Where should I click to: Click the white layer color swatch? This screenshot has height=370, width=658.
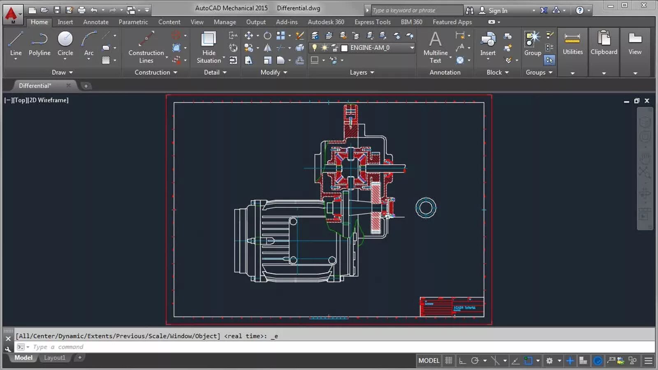(345, 48)
